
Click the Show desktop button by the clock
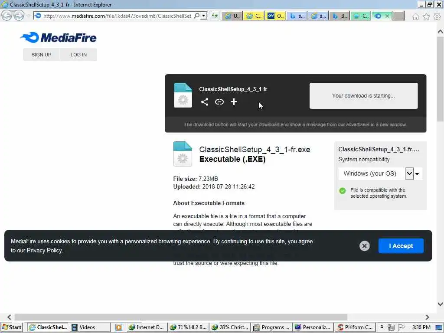[439, 327]
